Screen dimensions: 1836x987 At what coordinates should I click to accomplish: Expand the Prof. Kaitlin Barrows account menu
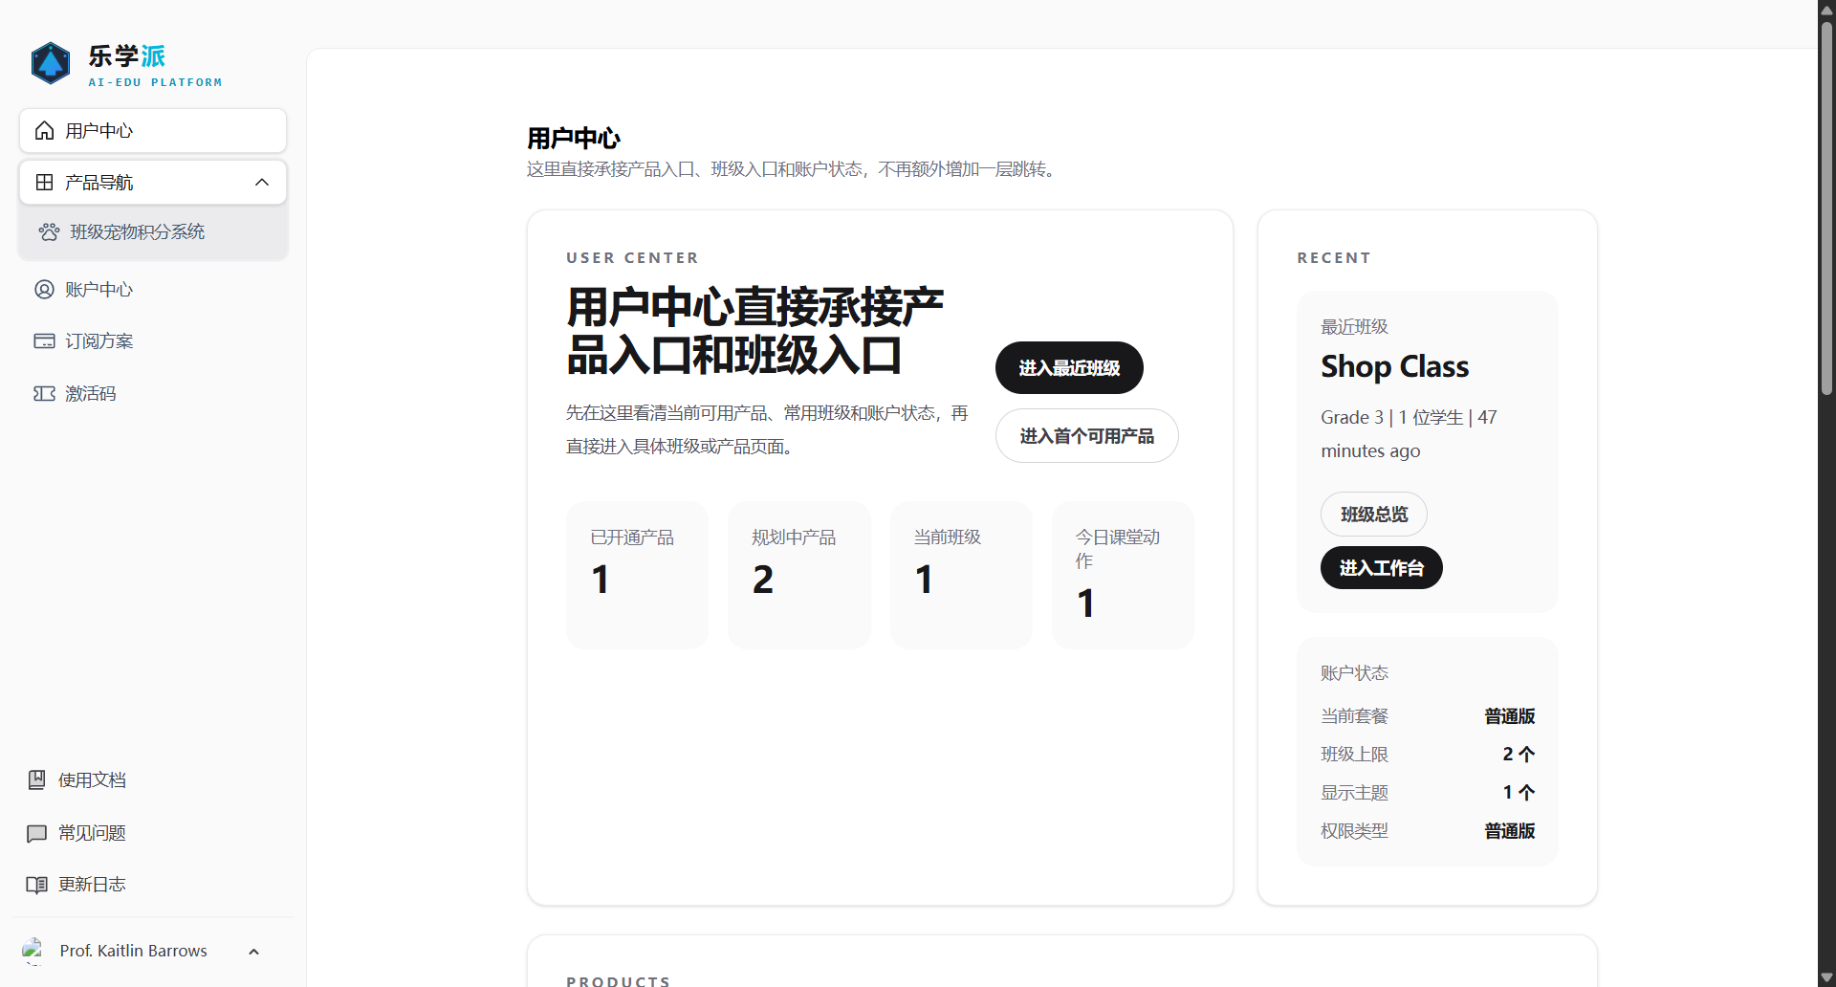(x=253, y=952)
